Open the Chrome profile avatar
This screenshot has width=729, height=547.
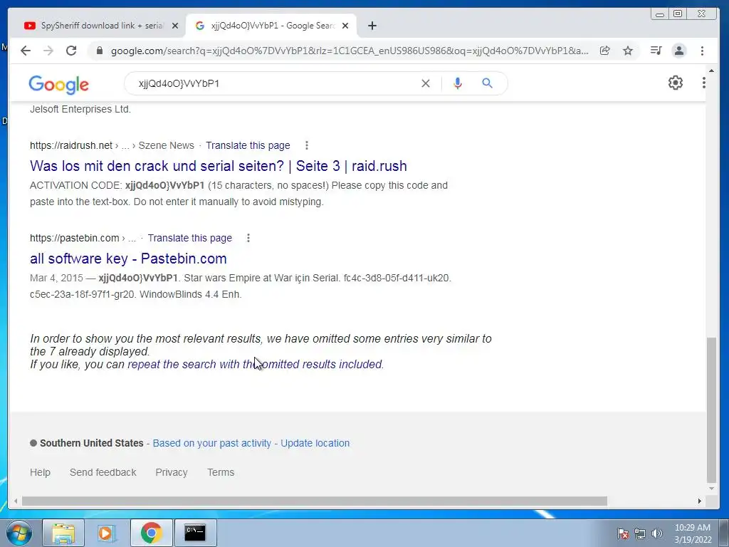[x=678, y=51]
